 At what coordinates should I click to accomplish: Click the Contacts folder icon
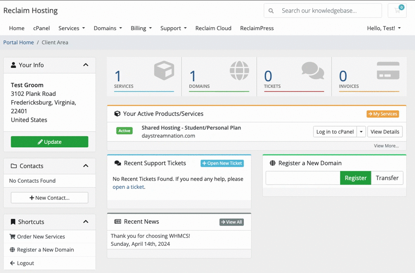pos(14,166)
